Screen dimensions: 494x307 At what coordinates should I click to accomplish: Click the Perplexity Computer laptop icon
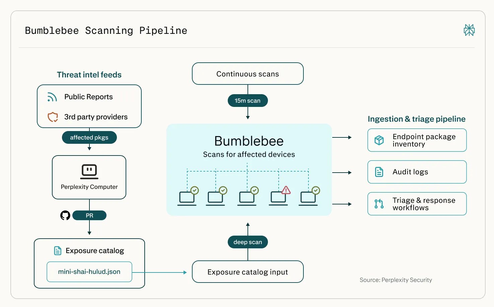(x=89, y=172)
